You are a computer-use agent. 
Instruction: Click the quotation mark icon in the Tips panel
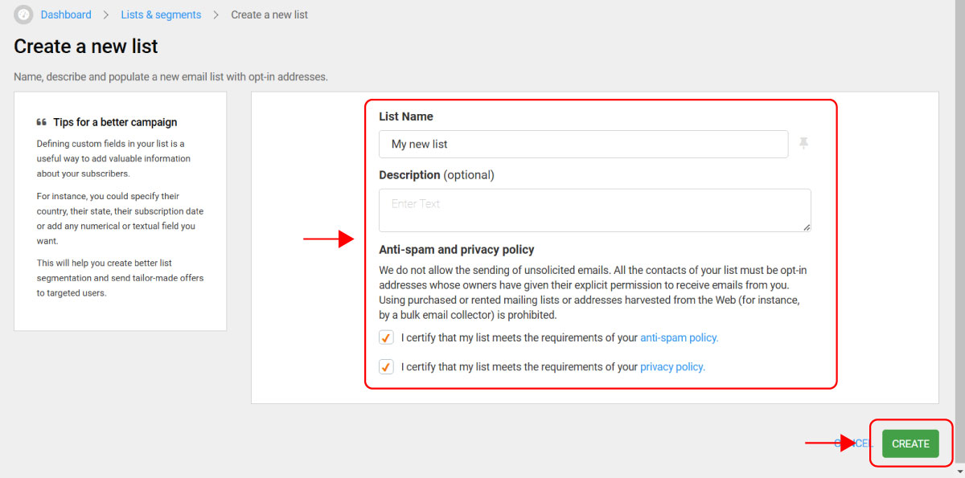click(41, 121)
